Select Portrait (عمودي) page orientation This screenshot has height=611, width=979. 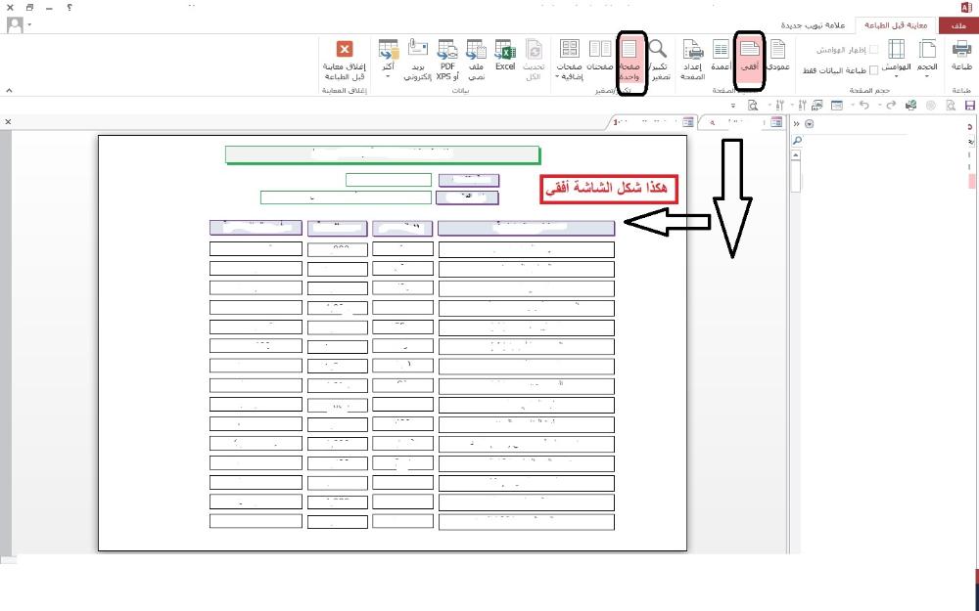[776, 57]
